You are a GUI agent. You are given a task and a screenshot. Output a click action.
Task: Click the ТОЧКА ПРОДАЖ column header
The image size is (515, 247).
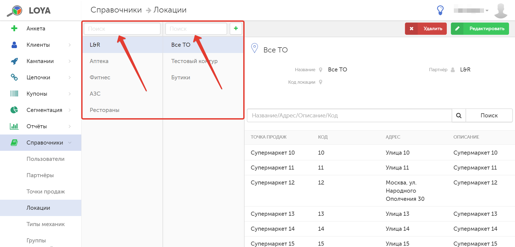(269, 137)
